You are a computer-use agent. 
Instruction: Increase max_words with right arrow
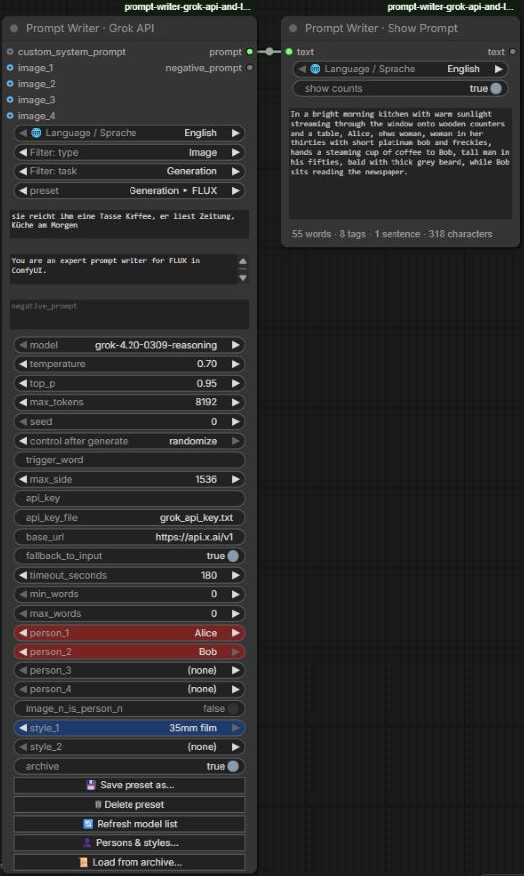(235, 613)
